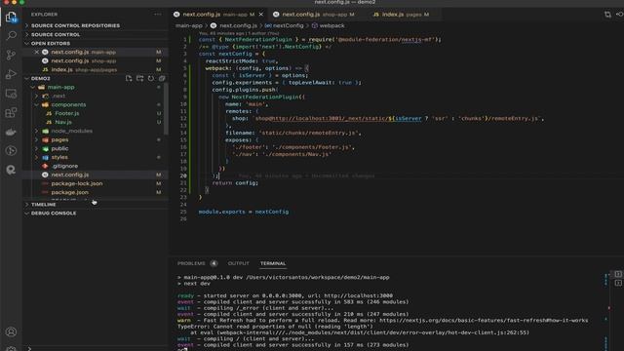Click 'return config;' code line
This screenshot has width=624, height=351.
tap(235, 183)
